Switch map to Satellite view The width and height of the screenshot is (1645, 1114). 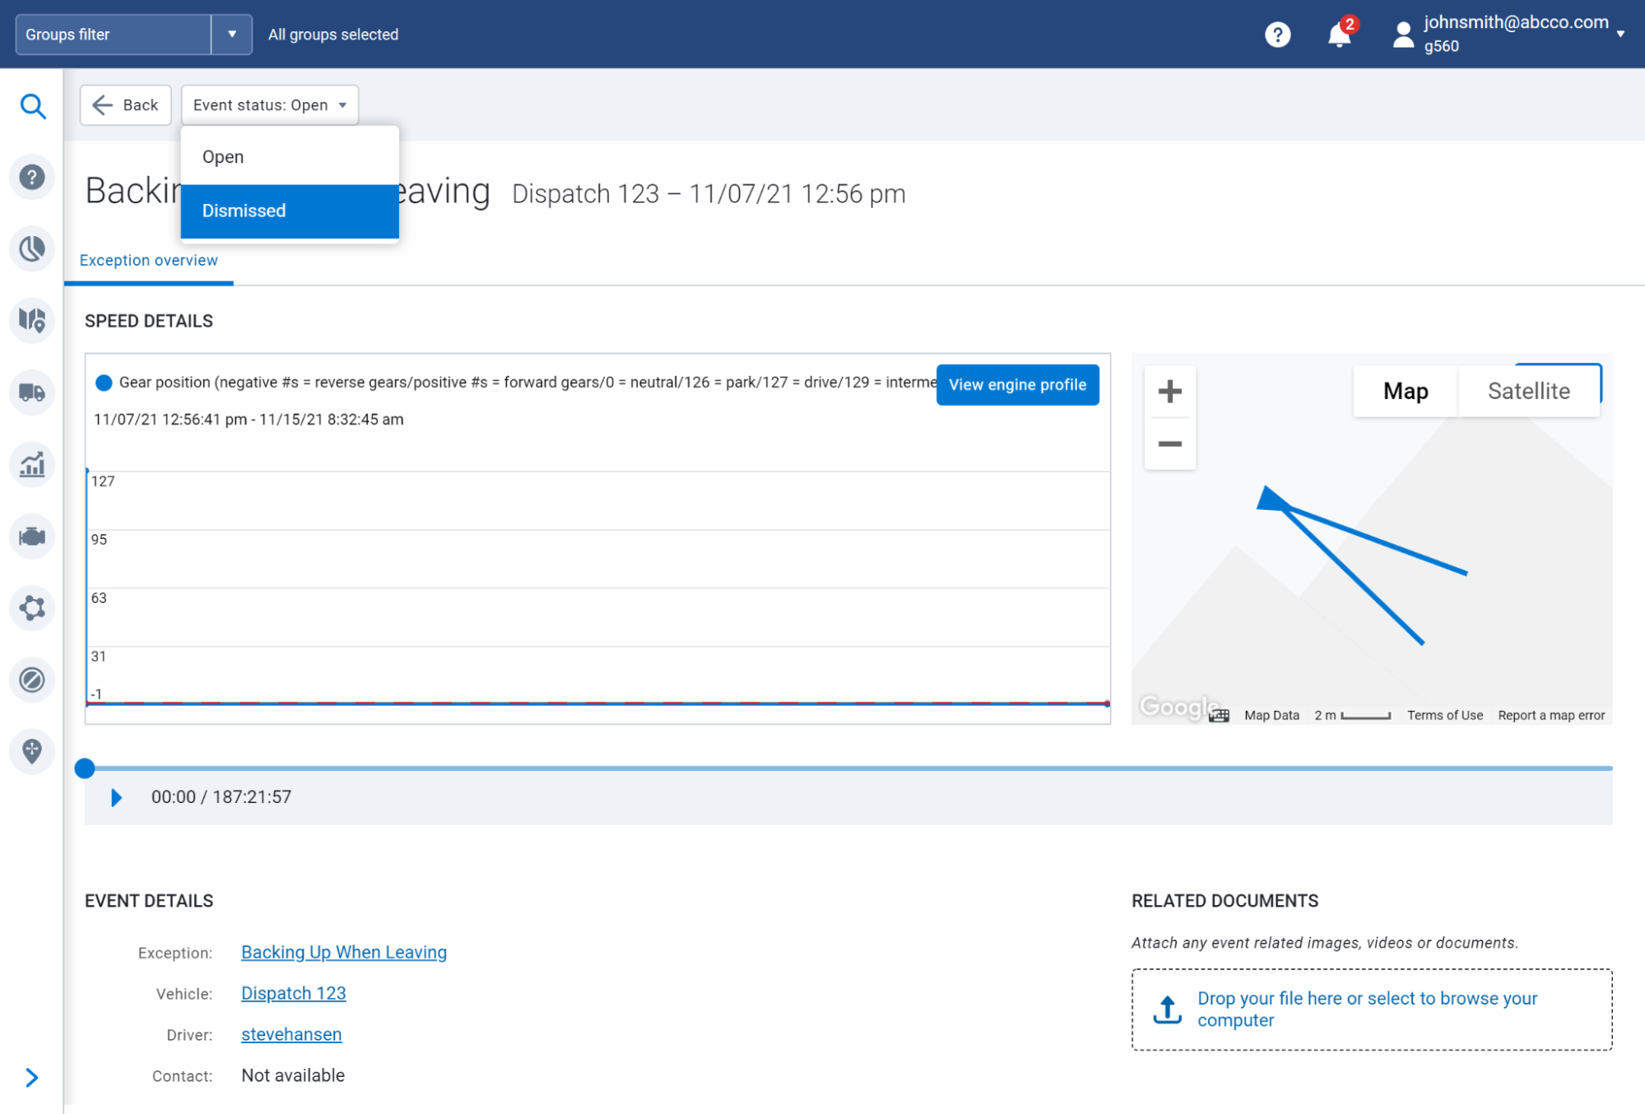click(x=1528, y=391)
